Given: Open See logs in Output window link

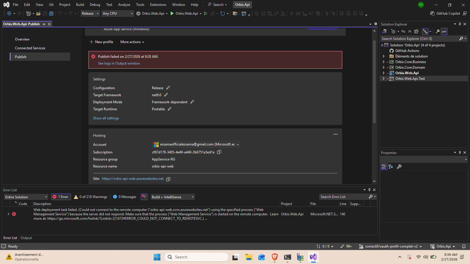Looking at the screenshot, I should click(x=119, y=63).
